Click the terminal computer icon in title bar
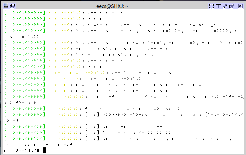The height and width of the screenshot is (155, 246). [6, 6]
